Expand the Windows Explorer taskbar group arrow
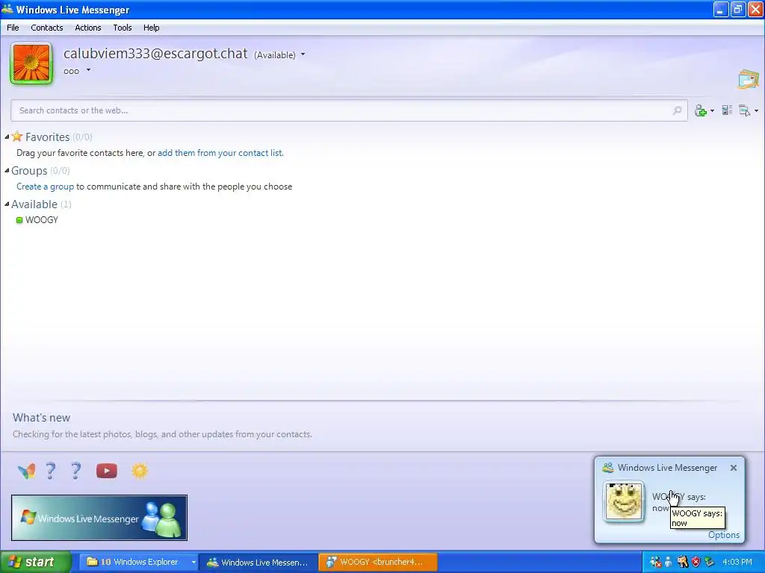This screenshot has width=765, height=573. click(193, 563)
